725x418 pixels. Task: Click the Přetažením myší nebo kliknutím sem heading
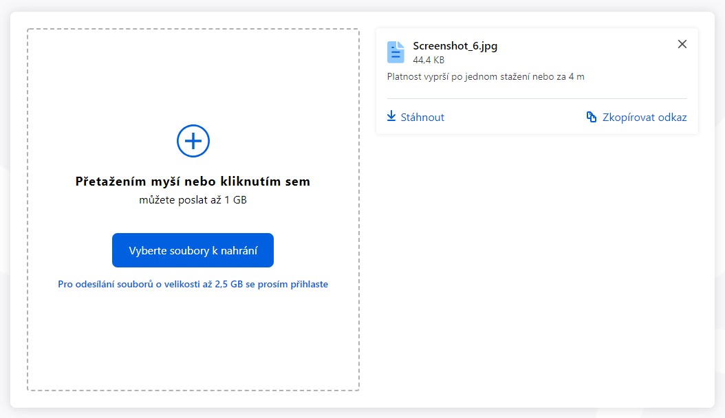(193, 181)
